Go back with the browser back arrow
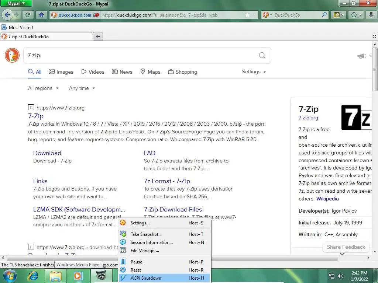The image size is (378, 283). tap(7, 15)
